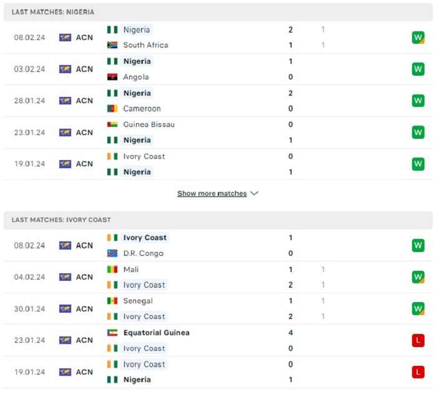Select the 19.01.24 Ivory Coast vs Nigeria bottom row date

click(x=29, y=372)
